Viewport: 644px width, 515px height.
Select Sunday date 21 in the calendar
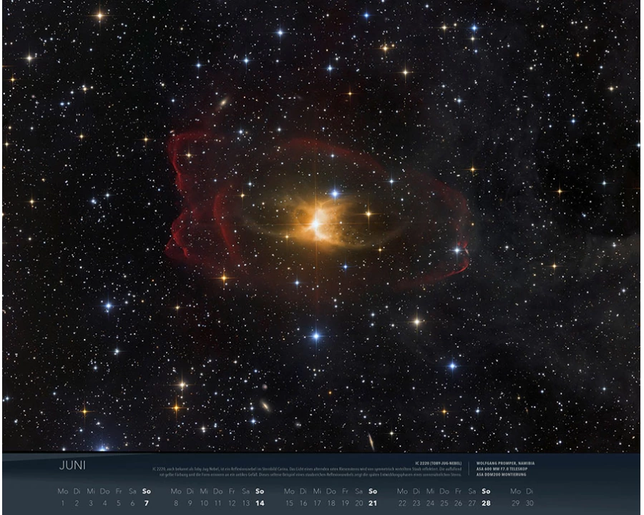point(373,503)
